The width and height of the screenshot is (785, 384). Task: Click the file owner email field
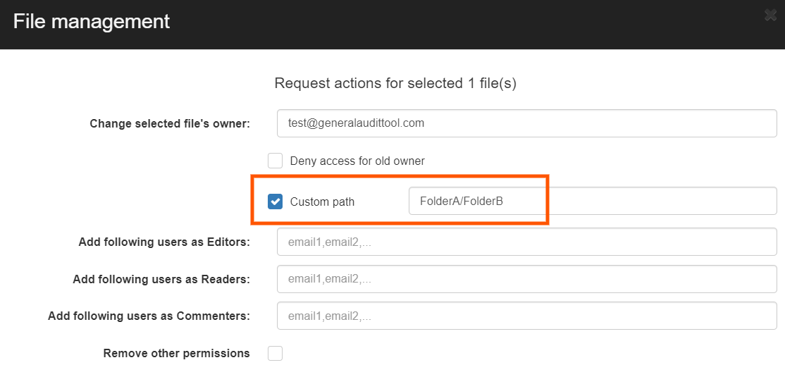coord(526,123)
